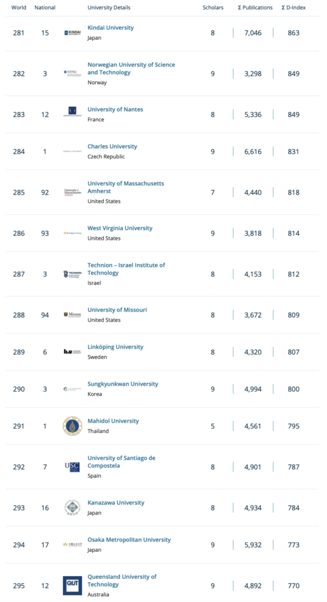
Task: Click the Scholars column header
Action: 213,7
